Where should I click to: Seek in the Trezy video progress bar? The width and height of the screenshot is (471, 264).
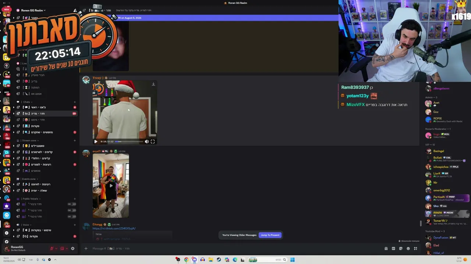(129, 142)
